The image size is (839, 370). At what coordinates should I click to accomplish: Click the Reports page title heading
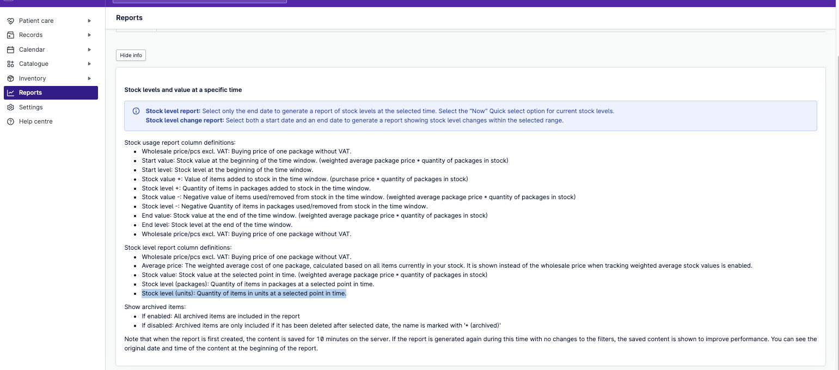[x=129, y=18]
